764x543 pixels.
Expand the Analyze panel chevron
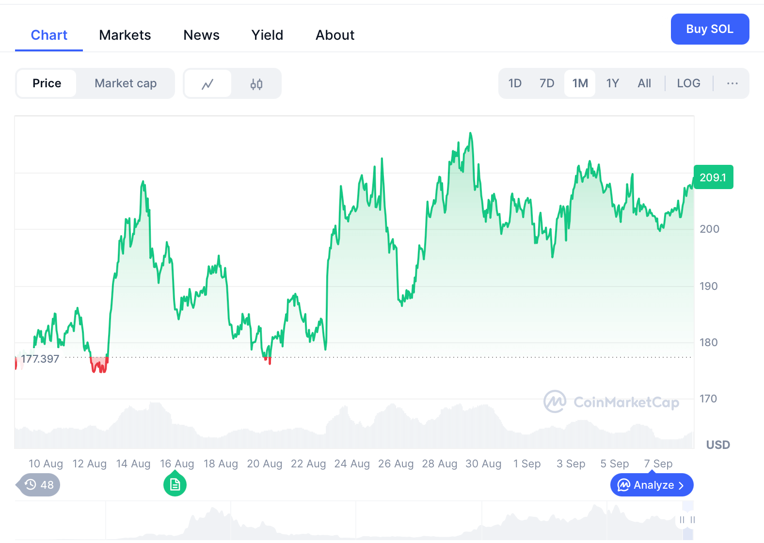[x=681, y=485]
